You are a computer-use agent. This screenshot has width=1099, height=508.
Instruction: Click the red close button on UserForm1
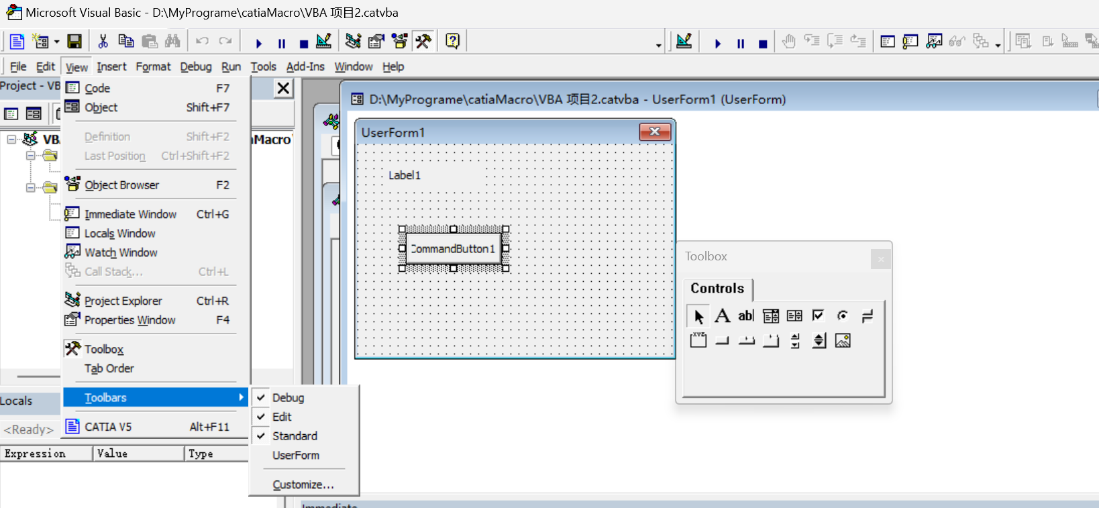[655, 132]
